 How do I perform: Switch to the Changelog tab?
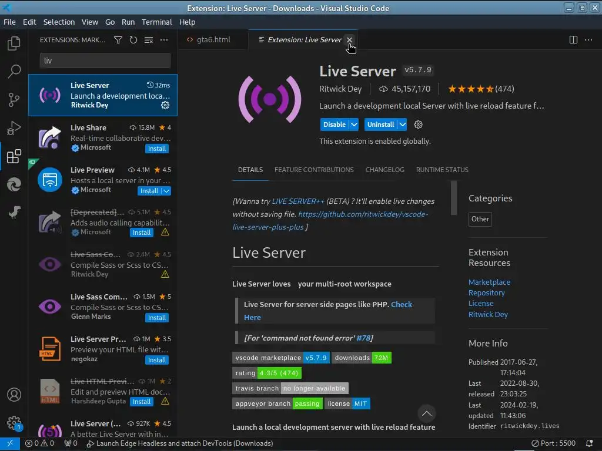(x=384, y=170)
